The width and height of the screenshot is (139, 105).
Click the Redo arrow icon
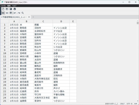coord(19,13)
